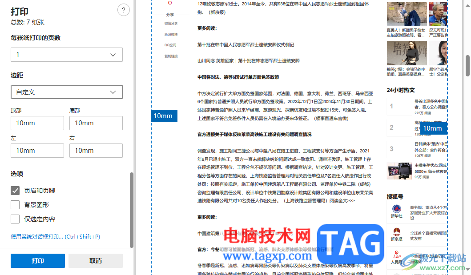Enable the 背景图形 checkbox
Screen dimensions: 471x275
tap(15, 205)
